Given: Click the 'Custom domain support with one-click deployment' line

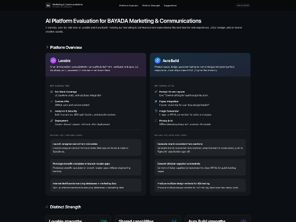Looking at the screenshot, I should tap(82, 124).
